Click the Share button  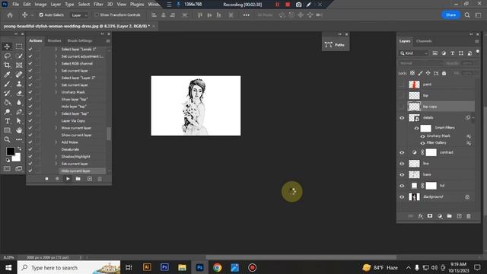pyautogui.click(x=450, y=15)
